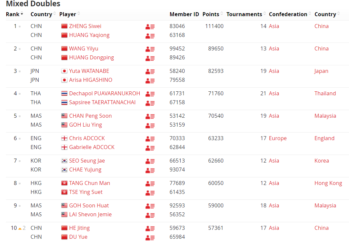349x244 pixels.
Task: Open the Dechapol PUAVARANUKROH player link
Action: (105, 93)
